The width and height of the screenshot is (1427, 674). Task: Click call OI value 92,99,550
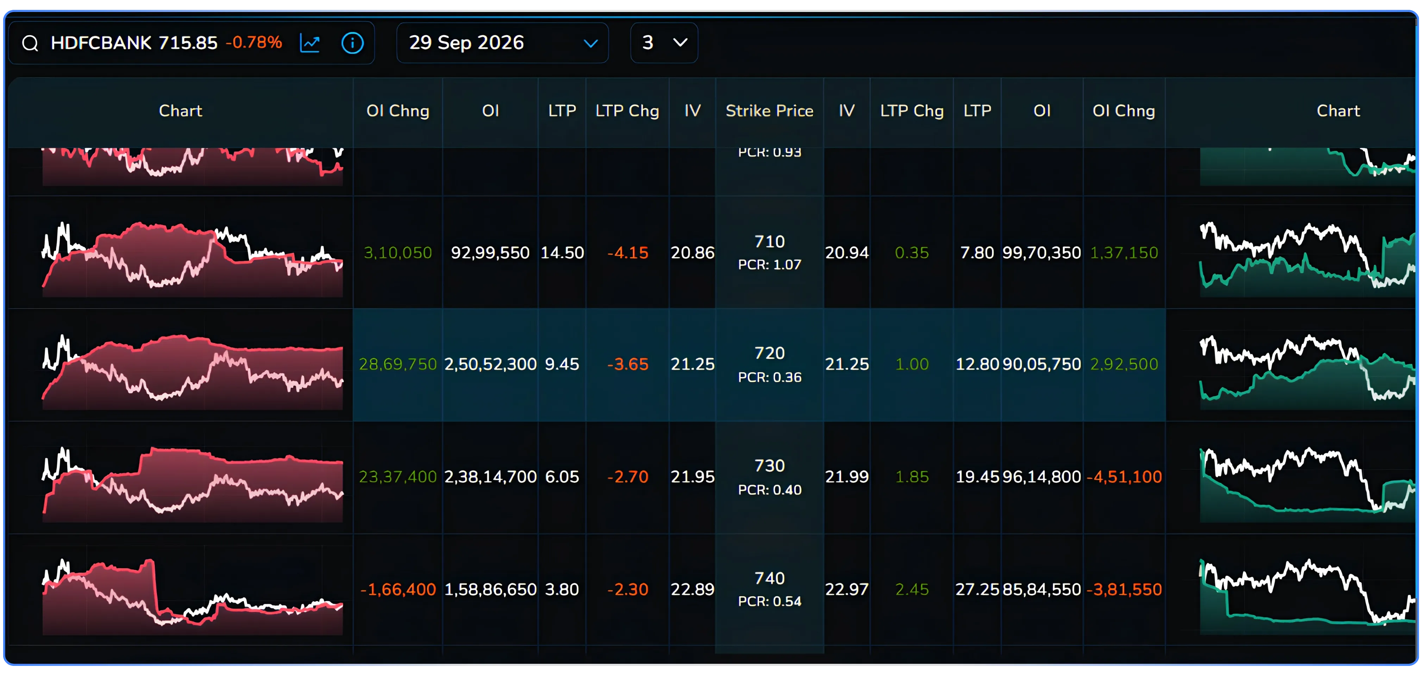490,253
